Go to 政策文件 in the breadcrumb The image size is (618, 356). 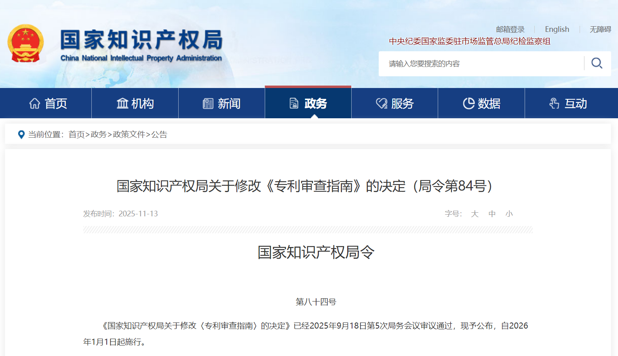(129, 134)
